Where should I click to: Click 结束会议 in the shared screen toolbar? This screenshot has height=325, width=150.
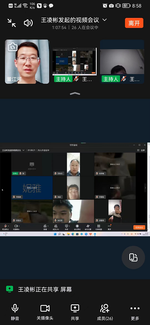coord(139,227)
